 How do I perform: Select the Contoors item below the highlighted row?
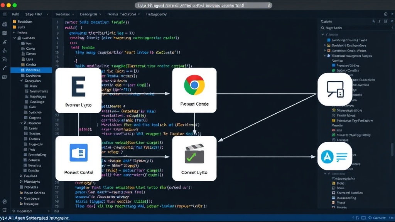click(31, 76)
